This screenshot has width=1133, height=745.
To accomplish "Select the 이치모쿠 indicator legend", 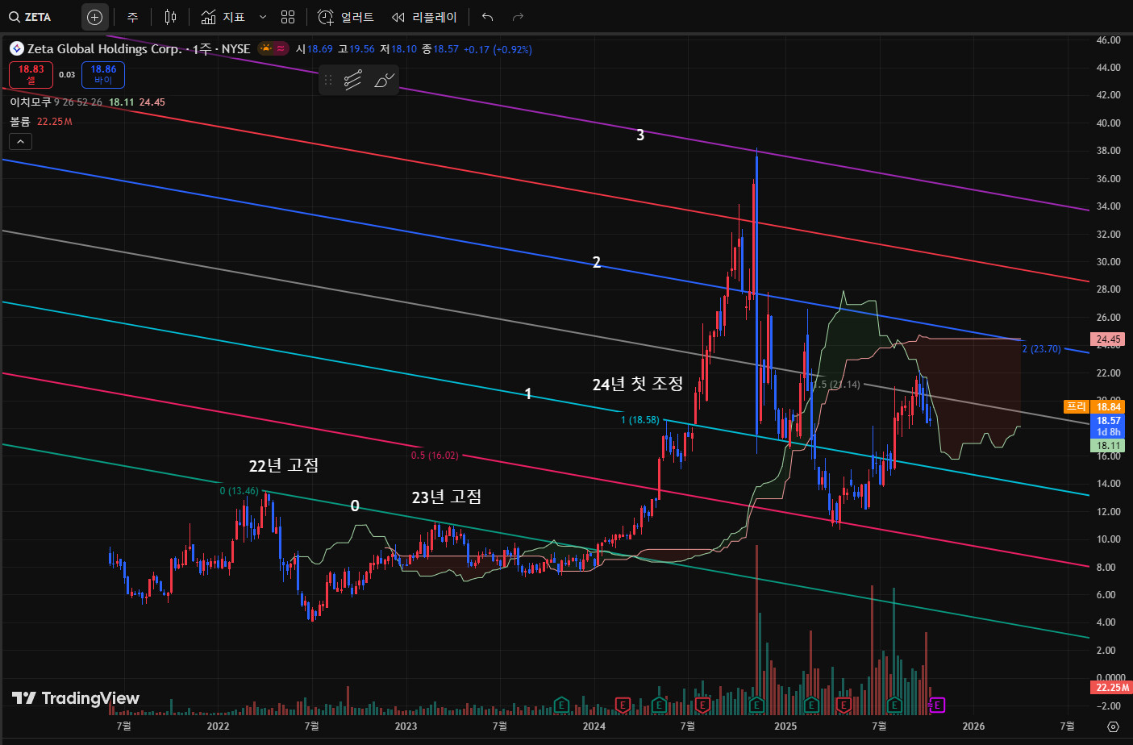I will [31, 102].
